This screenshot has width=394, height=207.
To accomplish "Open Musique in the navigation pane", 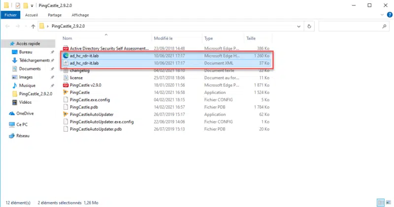I will pyautogui.click(x=27, y=86).
